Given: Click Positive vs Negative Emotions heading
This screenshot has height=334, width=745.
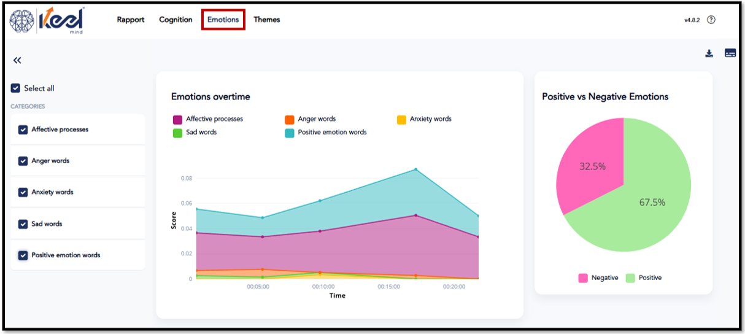Looking at the screenshot, I should tap(605, 96).
